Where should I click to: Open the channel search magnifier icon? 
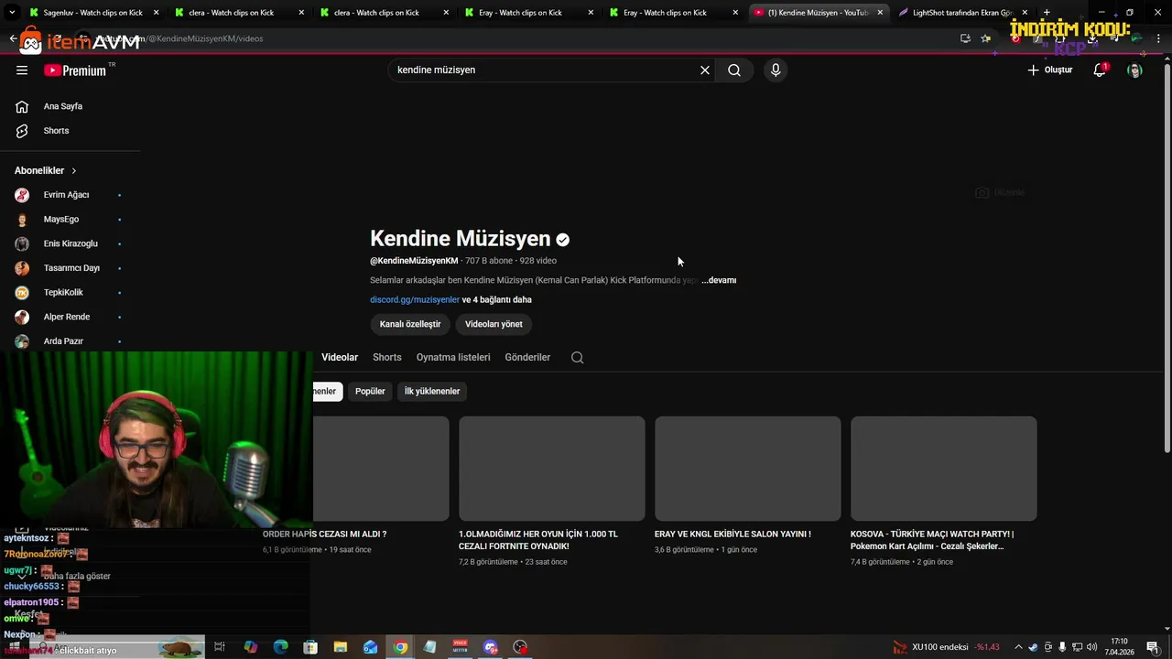click(577, 358)
